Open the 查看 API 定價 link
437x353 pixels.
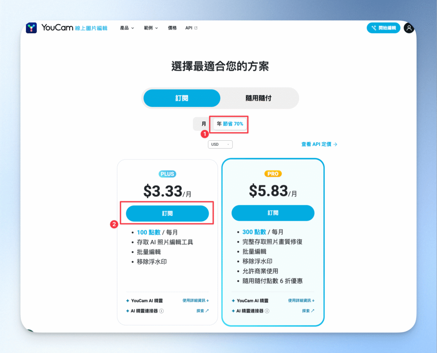click(319, 144)
